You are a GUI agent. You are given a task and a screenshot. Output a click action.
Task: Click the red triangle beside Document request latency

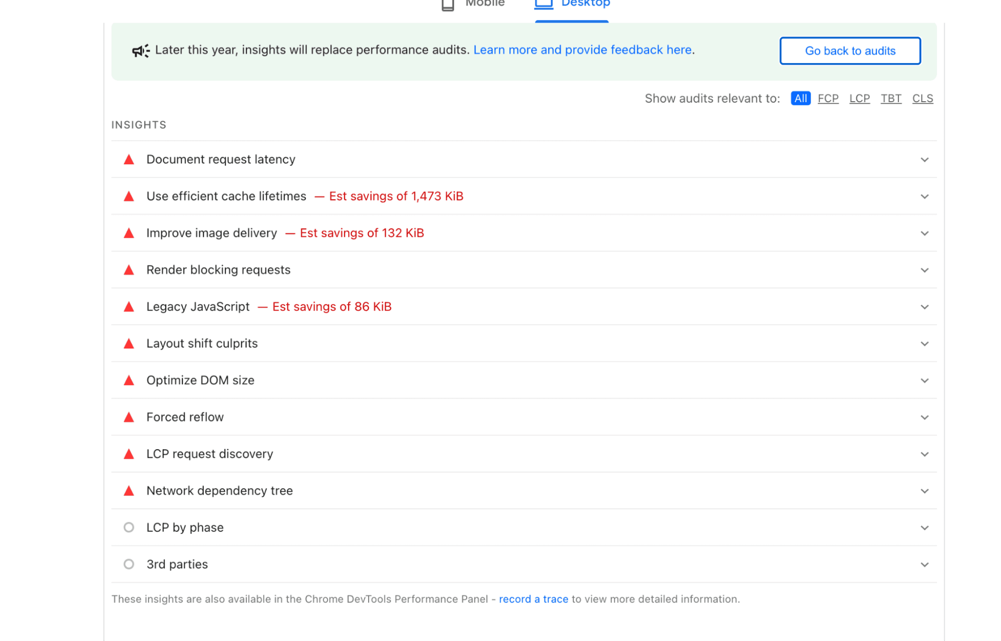tap(129, 160)
